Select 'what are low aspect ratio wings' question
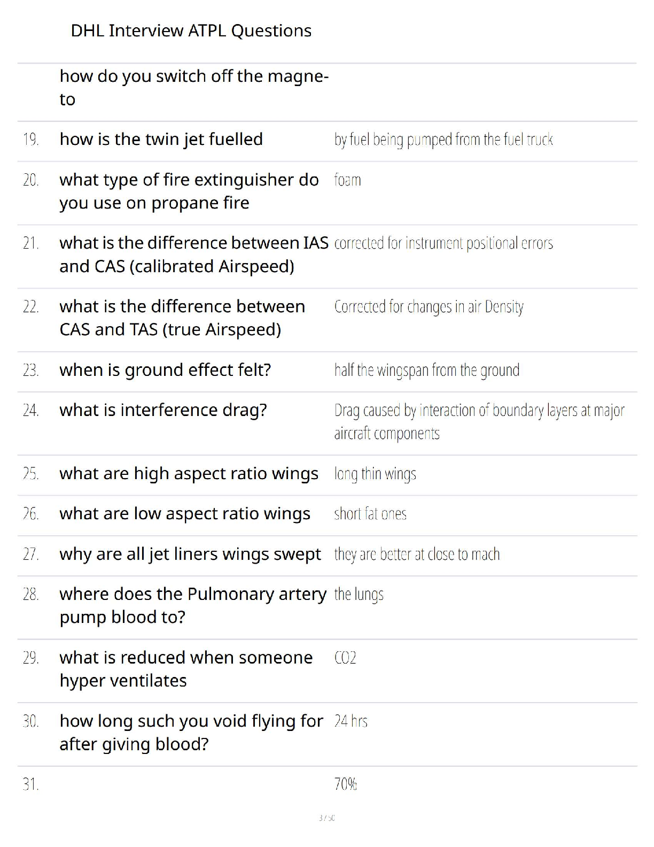 coord(185,514)
